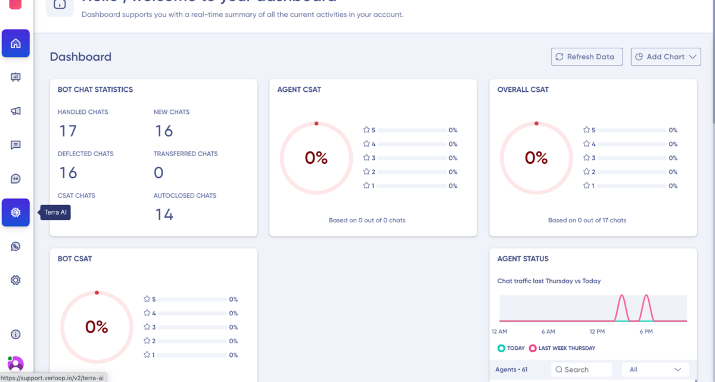Select the analytics board icon in sidebar

15,77
